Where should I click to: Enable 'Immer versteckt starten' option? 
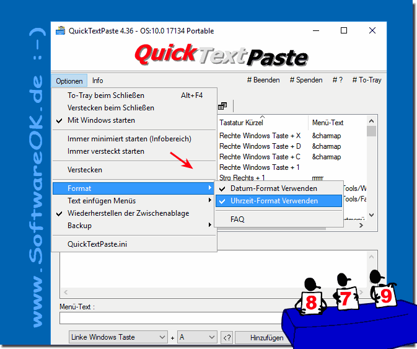click(x=134, y=151)
